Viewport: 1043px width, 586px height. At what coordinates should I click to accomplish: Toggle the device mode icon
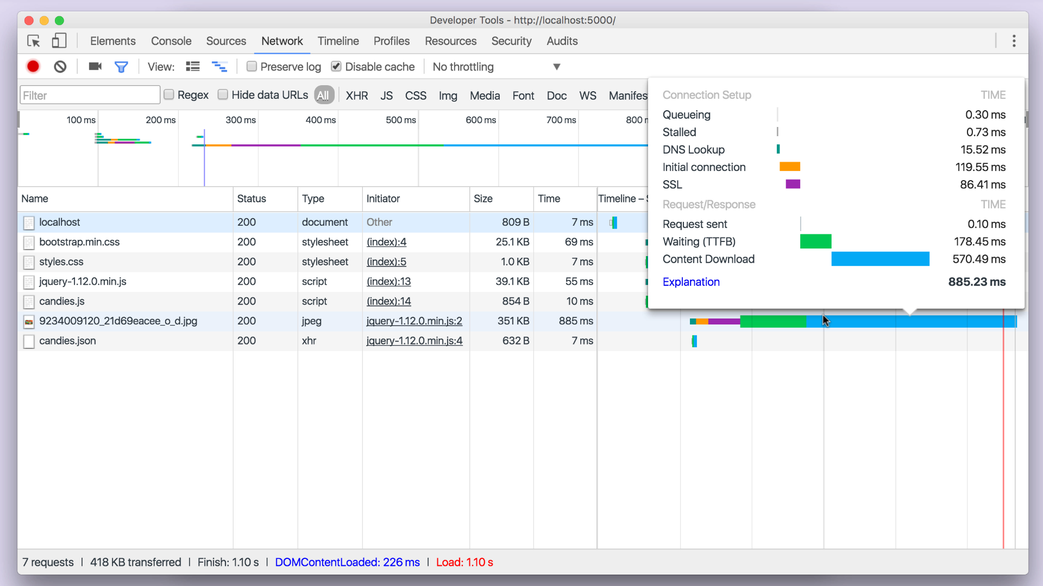click(x=59, y=41)
